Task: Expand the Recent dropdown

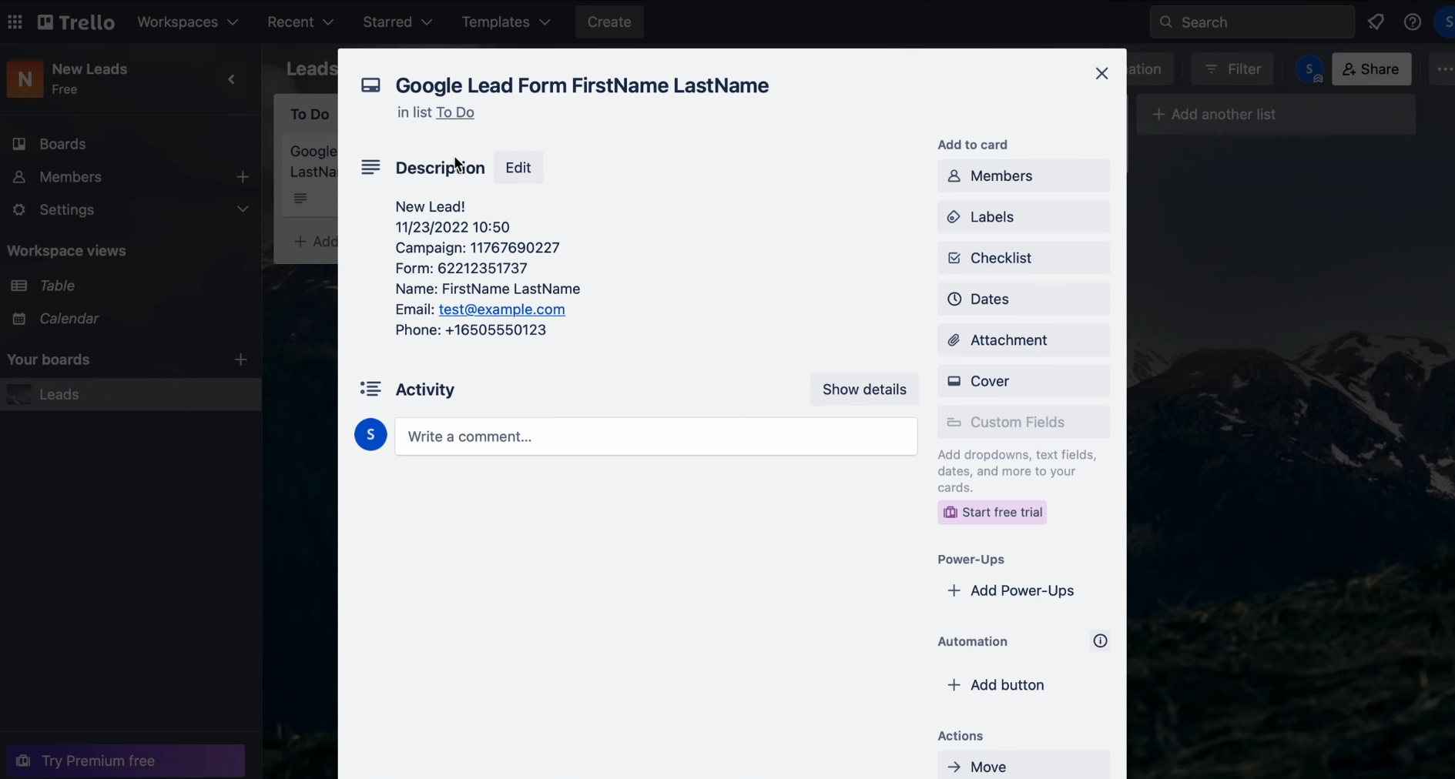Action: point(300,22)
